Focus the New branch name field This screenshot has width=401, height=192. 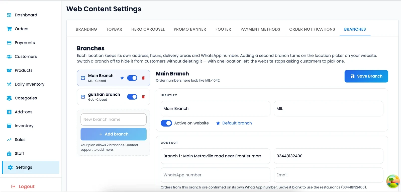114,119
